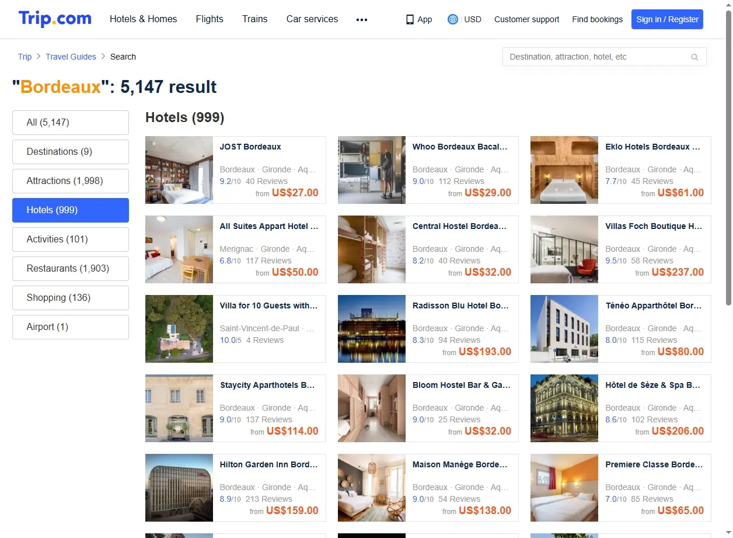Click US$237.00 Villas Foch price
Screen dimensions: 733x538
tap(678, 272)
